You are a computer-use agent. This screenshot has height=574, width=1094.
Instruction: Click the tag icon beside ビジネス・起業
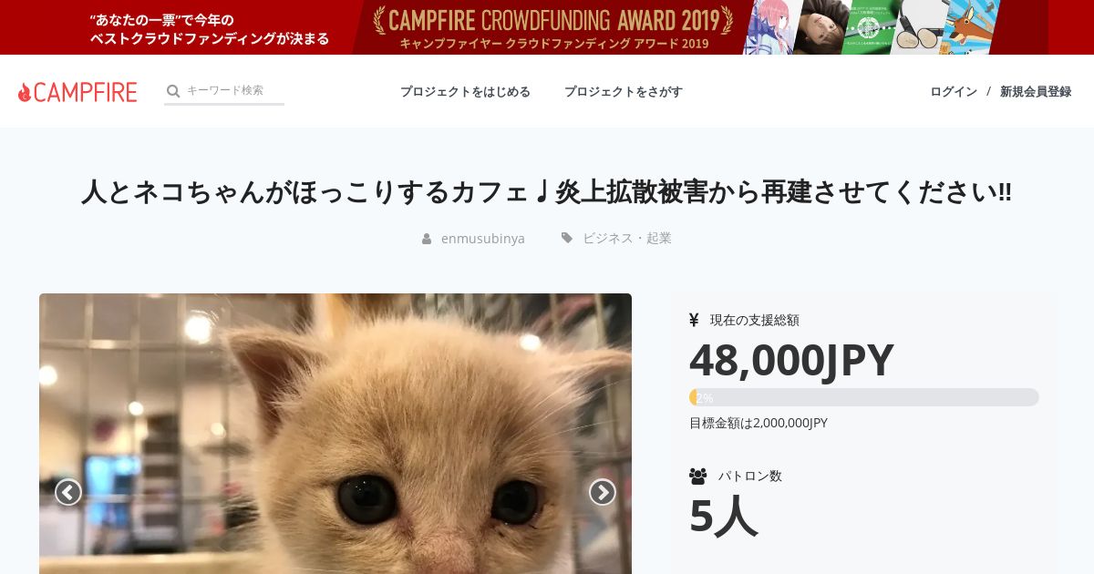point(567,238)
